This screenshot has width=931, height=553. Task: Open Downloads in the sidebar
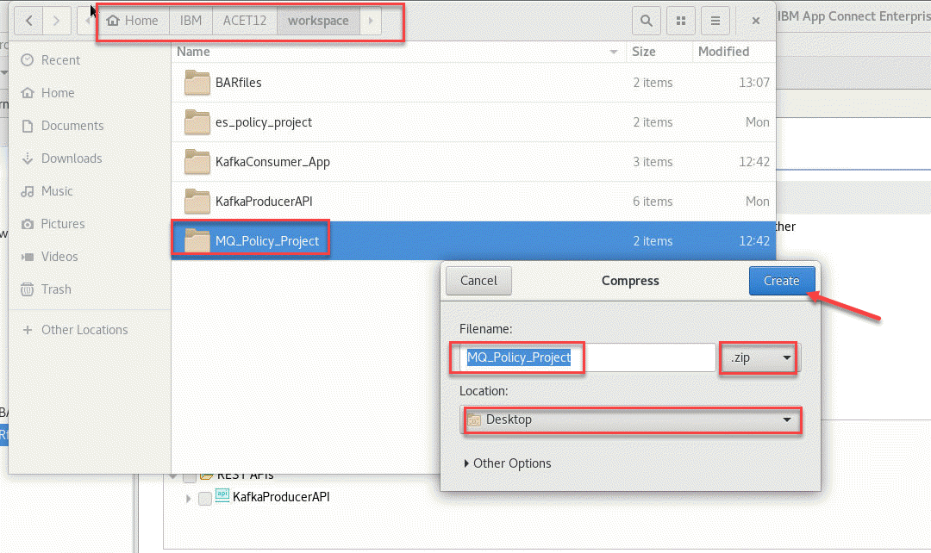tap(72, 158)
